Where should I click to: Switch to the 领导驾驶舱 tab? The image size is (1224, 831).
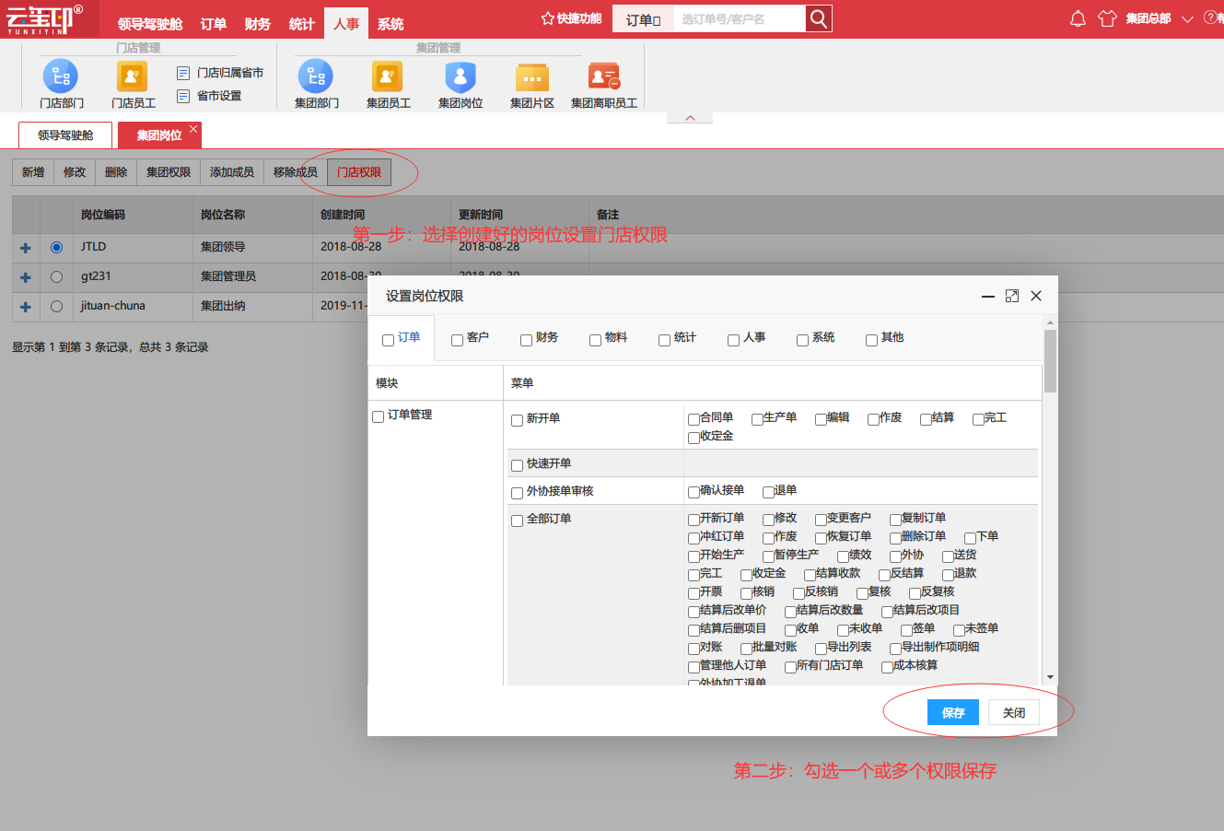[65, 135]
